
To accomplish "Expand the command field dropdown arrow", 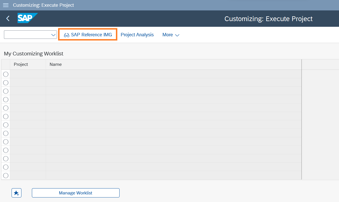I will click(53, 35).
